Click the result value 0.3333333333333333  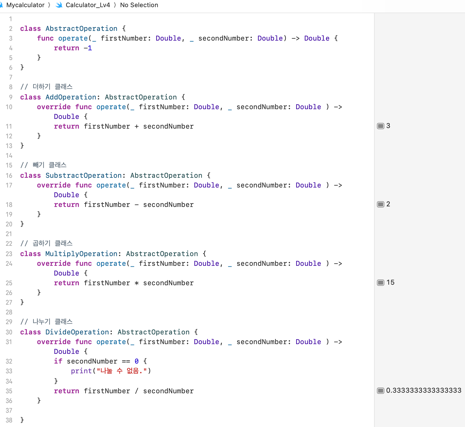click(x=424, y=390)
